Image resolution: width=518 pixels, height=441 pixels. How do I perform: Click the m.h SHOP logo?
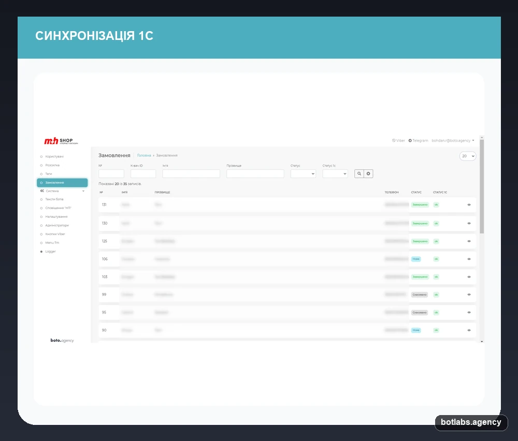click(61, 141)
